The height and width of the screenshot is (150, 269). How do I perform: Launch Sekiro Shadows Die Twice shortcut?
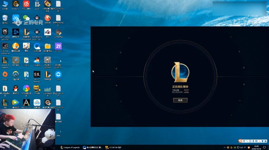tap(37, 77)
